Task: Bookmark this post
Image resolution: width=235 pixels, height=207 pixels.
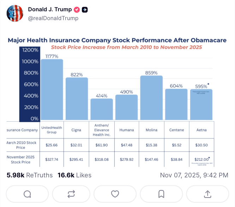Action: coord(161,194)
